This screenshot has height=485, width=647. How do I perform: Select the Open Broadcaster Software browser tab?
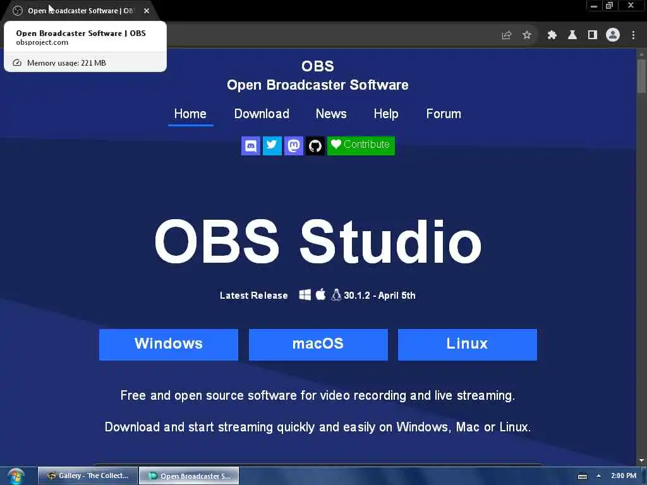tap(80, 11)
